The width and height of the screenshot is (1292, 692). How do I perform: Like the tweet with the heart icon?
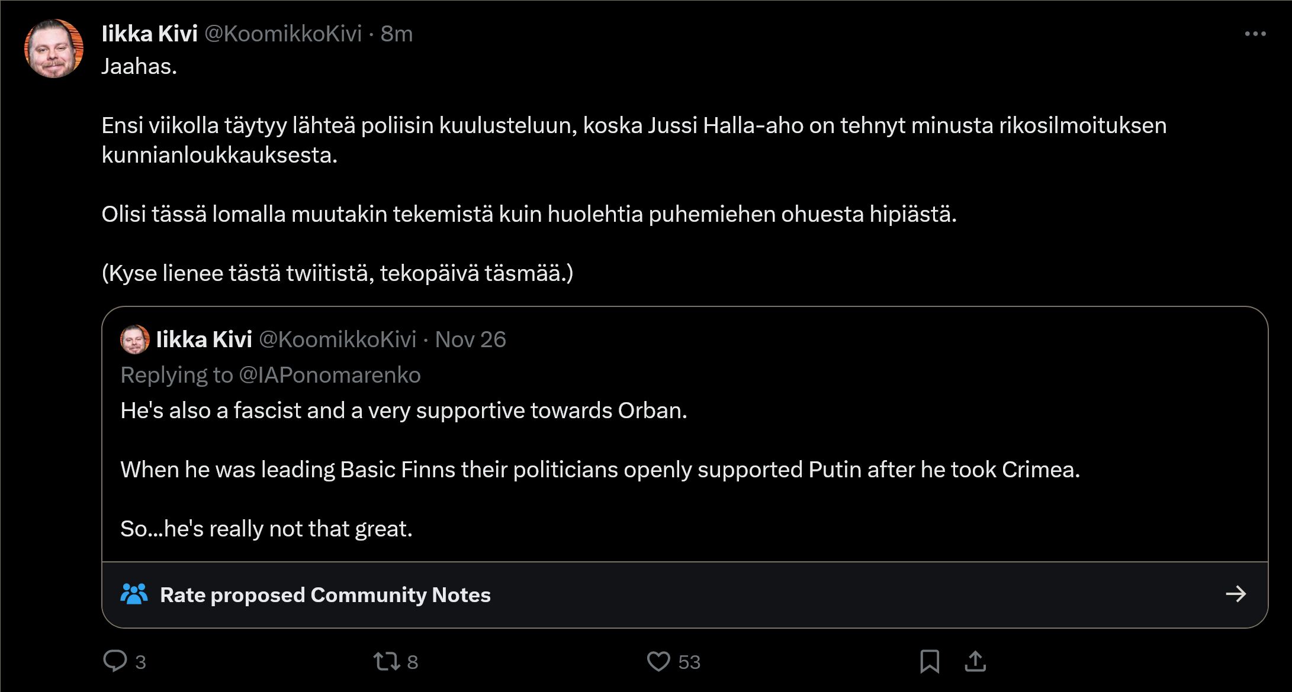[658, 661]
